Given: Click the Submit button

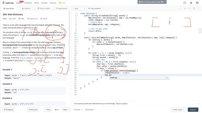Looking at the screenshot, I should [193, 110].
